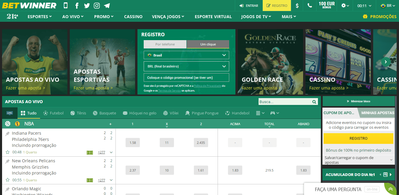Open the 00:11 time zone dropdown
The height and width of the screenshot is (195, 399).
click(x=364, y=5)
